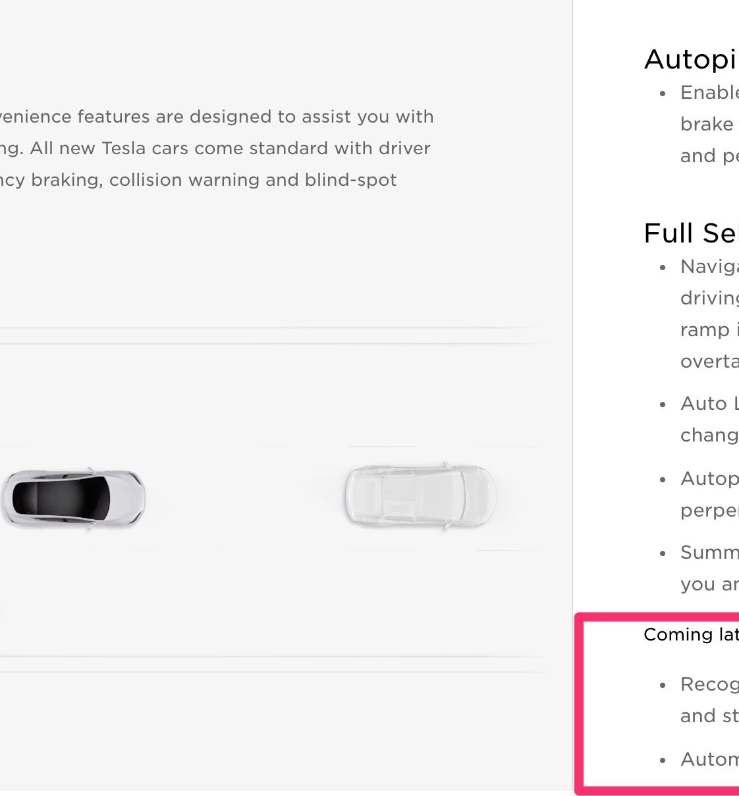The height and width of the screenshot is (796, 739).
Task: Click the 'Autom' bullet at bottom
Action: 709,759
